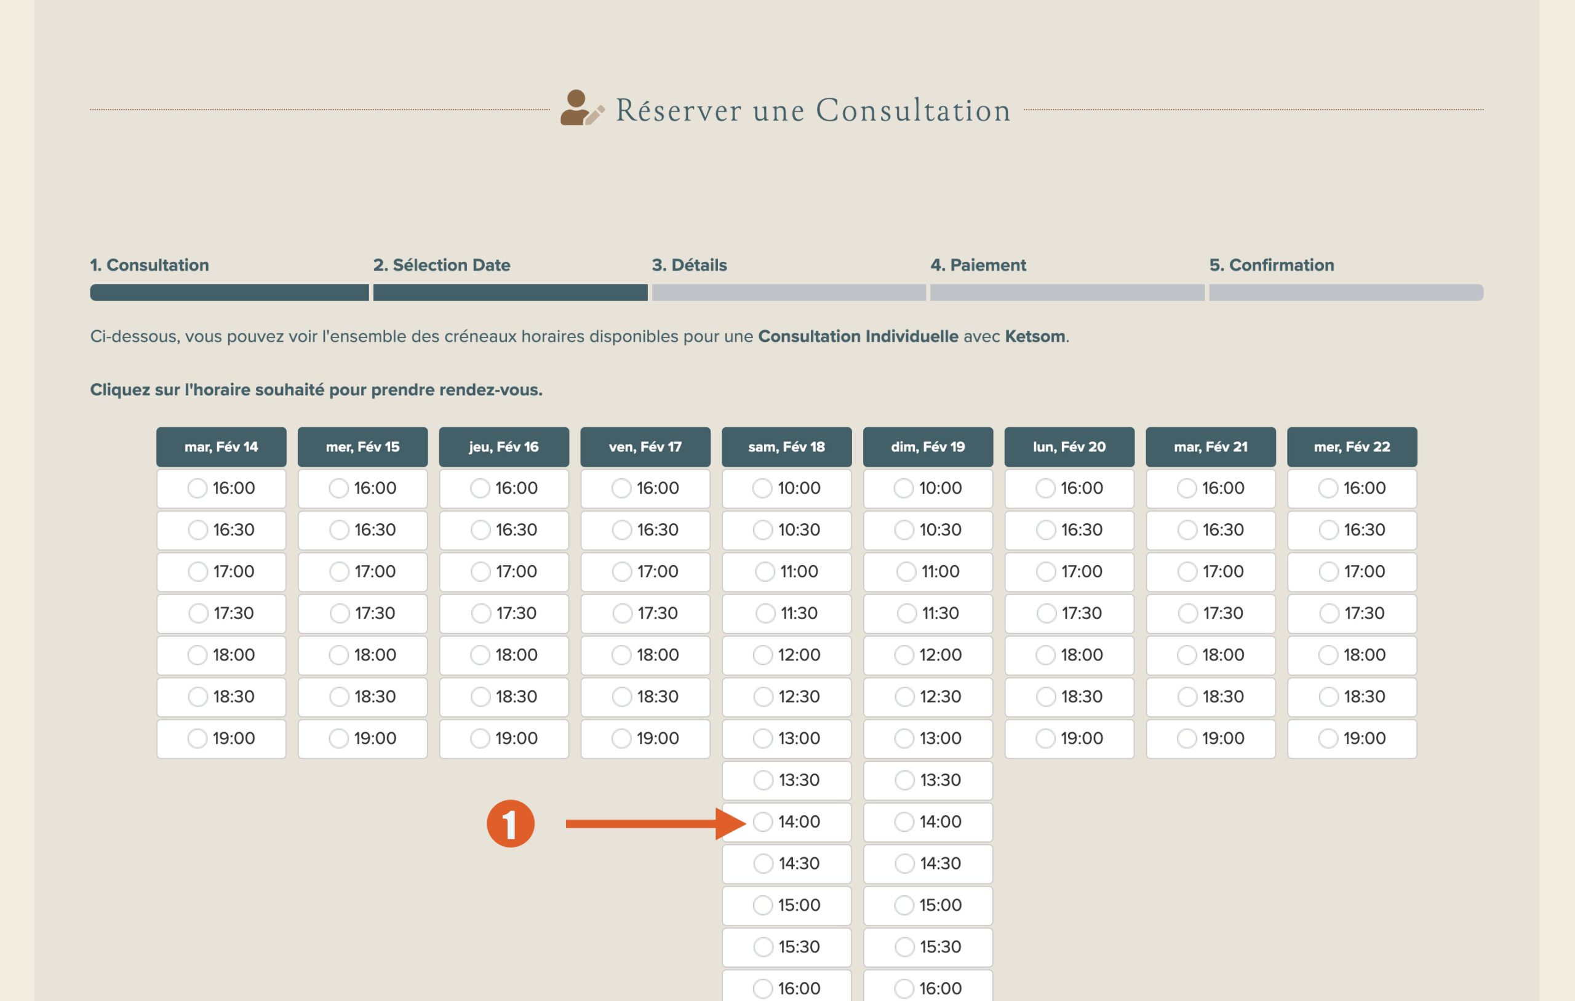Open step 5. Confirmation
Viewport: 1575px width, 1001px height.
click(1272, 265)
